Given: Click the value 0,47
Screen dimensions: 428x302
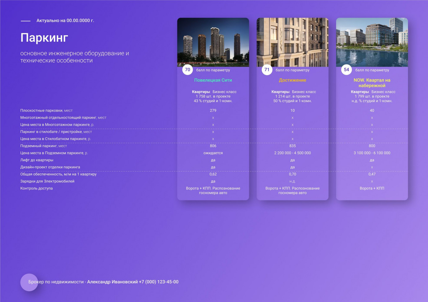Looking at the screenshot, I should pos(372,174).
